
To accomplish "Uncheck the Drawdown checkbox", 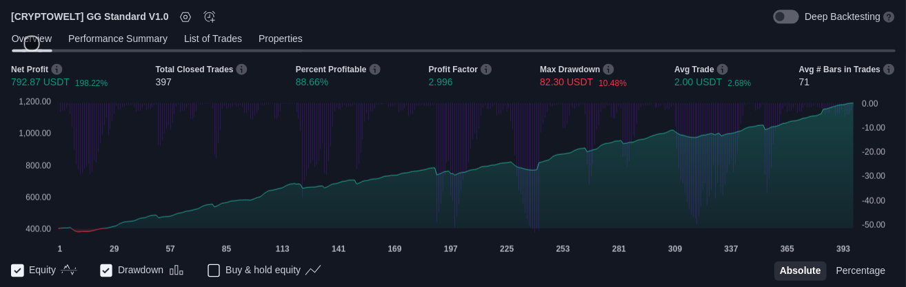I will coord(106,270).
